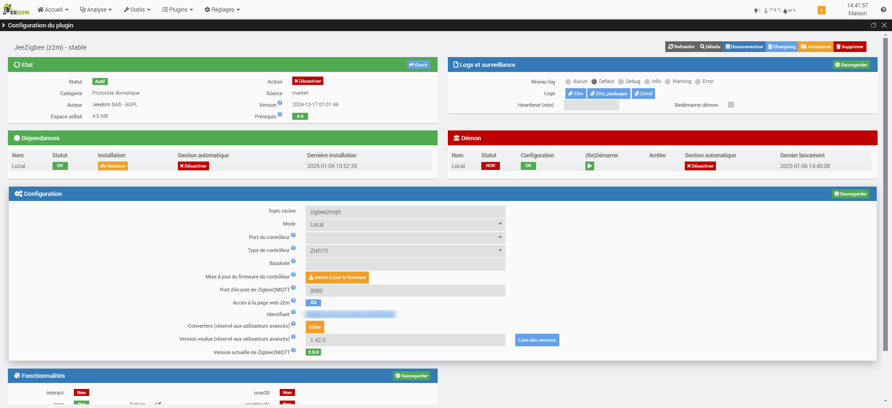The image size is (892, 408).
Task: Click the help icon next to Version
Action: pos(280,103)
